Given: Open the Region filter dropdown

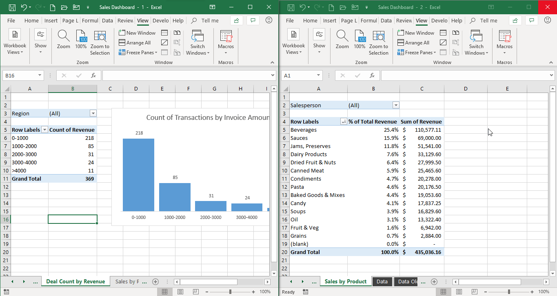Looking at the screenshot, I should (x=93, y=113).
